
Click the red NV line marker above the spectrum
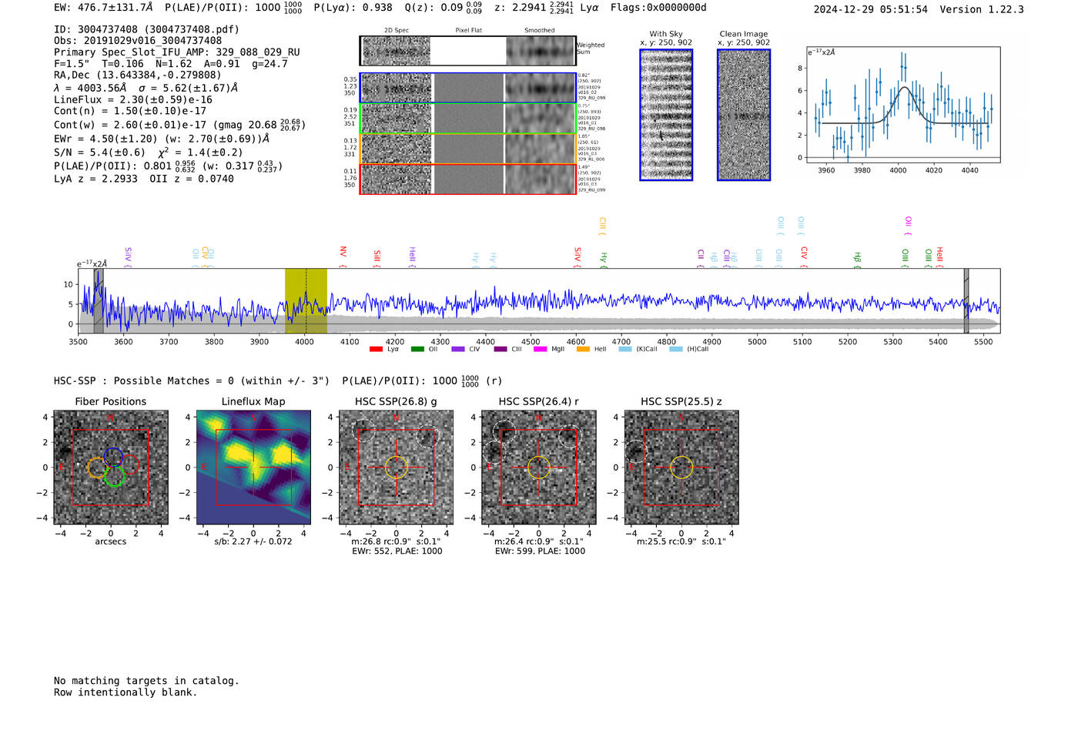pyautogui.click(x=343, y=256)
